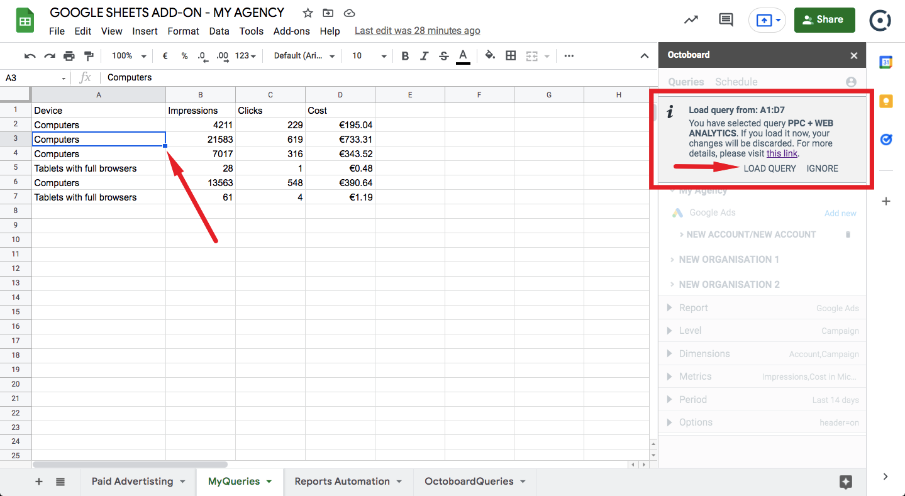Open the present button dropdown arrow
This screenshot has height=496, width=905.
click(x=779, y=20)
